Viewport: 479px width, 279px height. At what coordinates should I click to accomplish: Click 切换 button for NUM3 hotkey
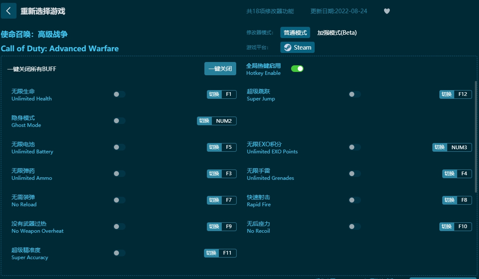[440, 148]
